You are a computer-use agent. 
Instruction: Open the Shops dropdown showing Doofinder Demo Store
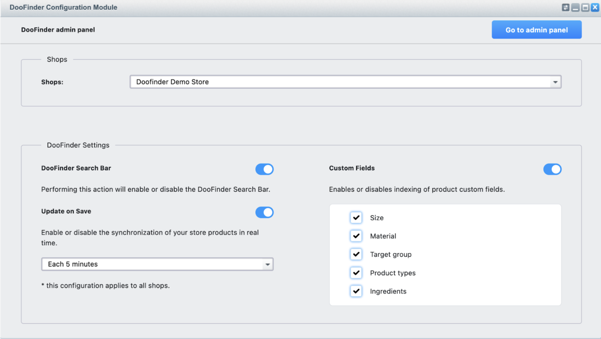(x=346, y=82)
